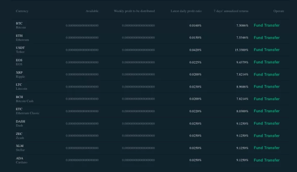297x172 pixels.
Task: Select the BCH currency label
Action: tap(19, 97)
